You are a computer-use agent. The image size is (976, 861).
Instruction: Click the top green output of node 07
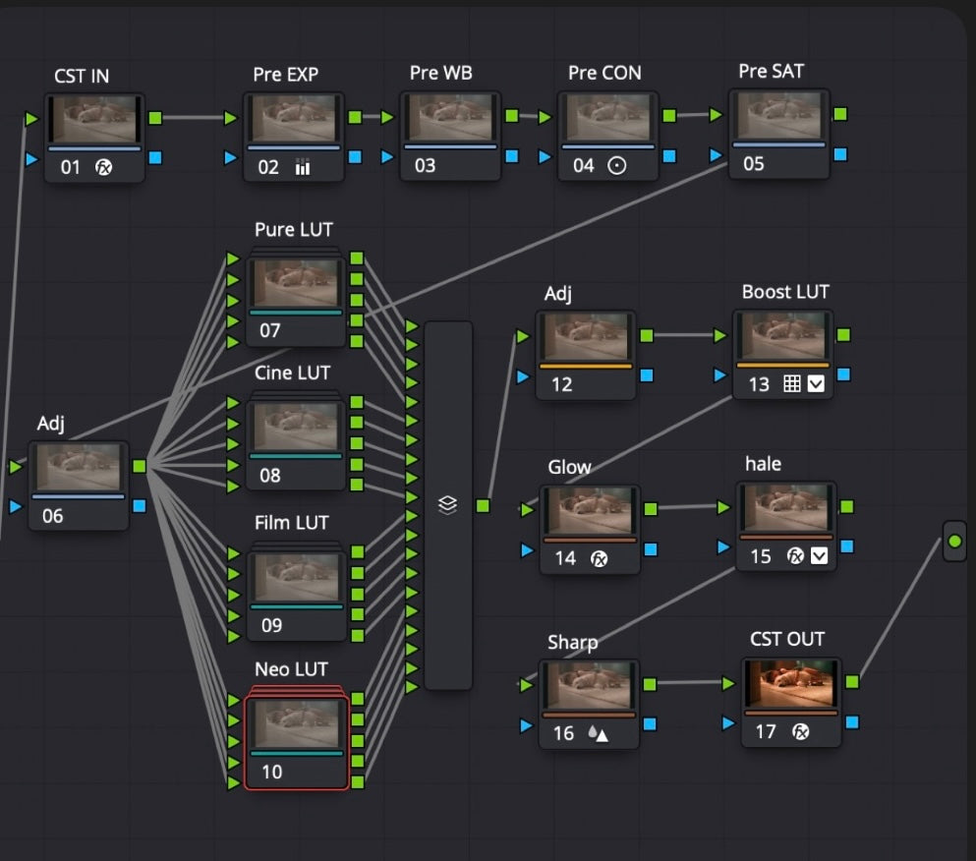pyautogui.click(x=357, y=258)
